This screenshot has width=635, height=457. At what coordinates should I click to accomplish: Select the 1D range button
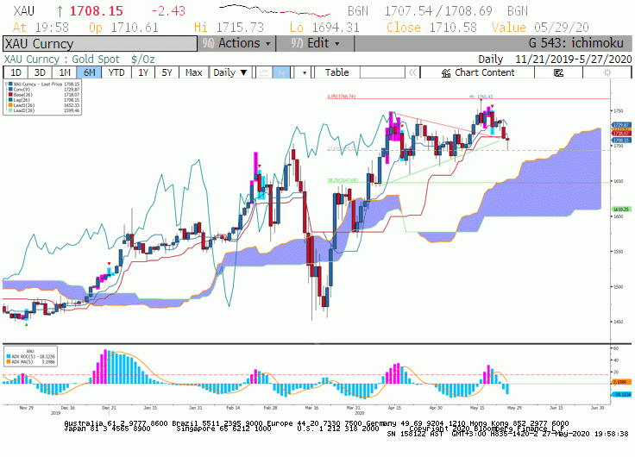coord(16,72)
